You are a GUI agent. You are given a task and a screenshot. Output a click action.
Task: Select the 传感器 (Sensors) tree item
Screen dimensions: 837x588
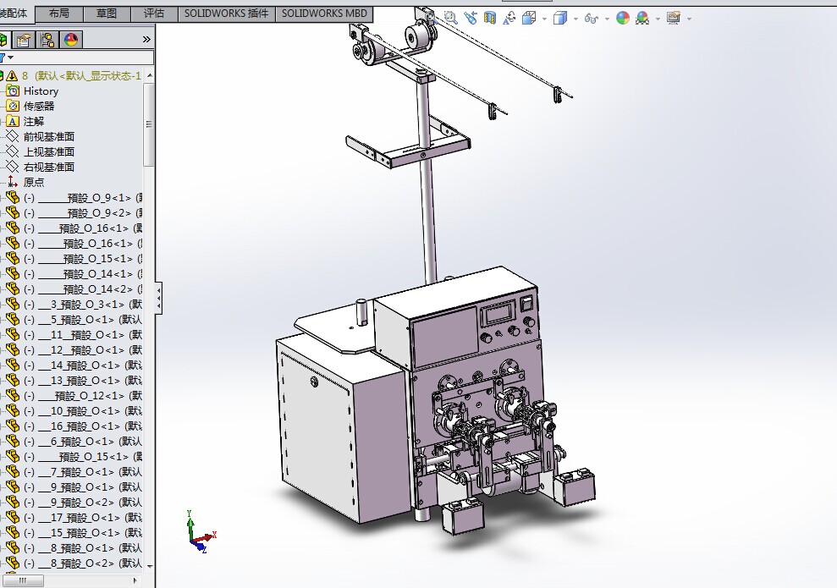click(x=39, y=106)
